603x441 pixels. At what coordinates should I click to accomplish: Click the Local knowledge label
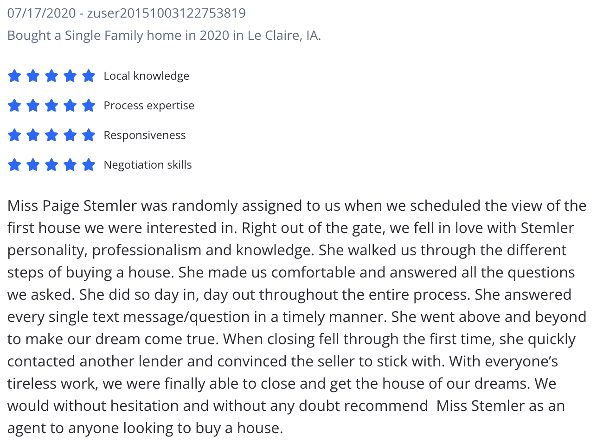(147, 76)
